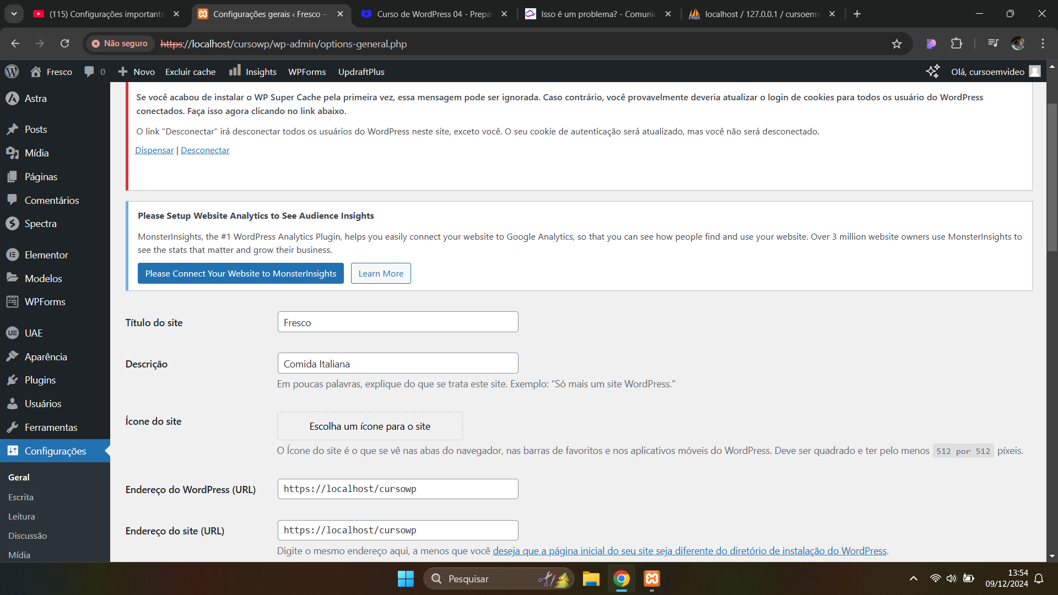Click the sparkle AI icon in admin bar

[x=932, y=72]
